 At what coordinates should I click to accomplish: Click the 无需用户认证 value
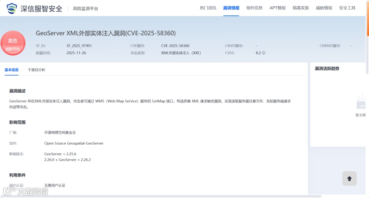55,186
